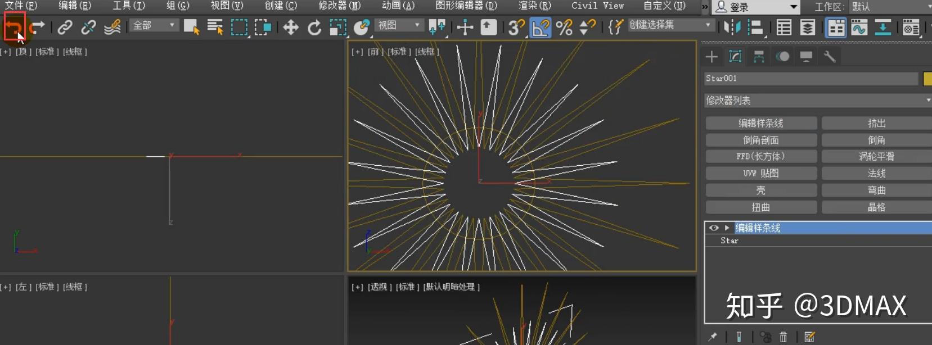The width and height of the screenshot is (932, 345).
Task: Click Use Pivot Point Center icon
Action: pyautogui.click(x=437, y=26)
